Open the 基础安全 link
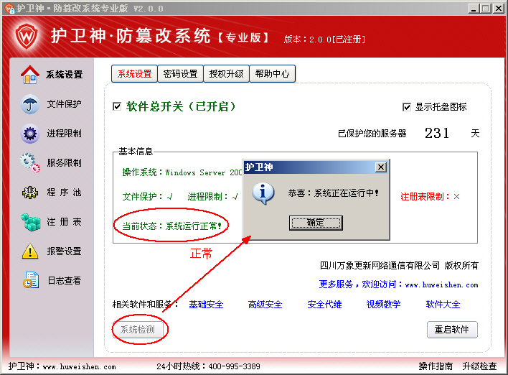Screen dimensions: 508x375 point(206,305)
